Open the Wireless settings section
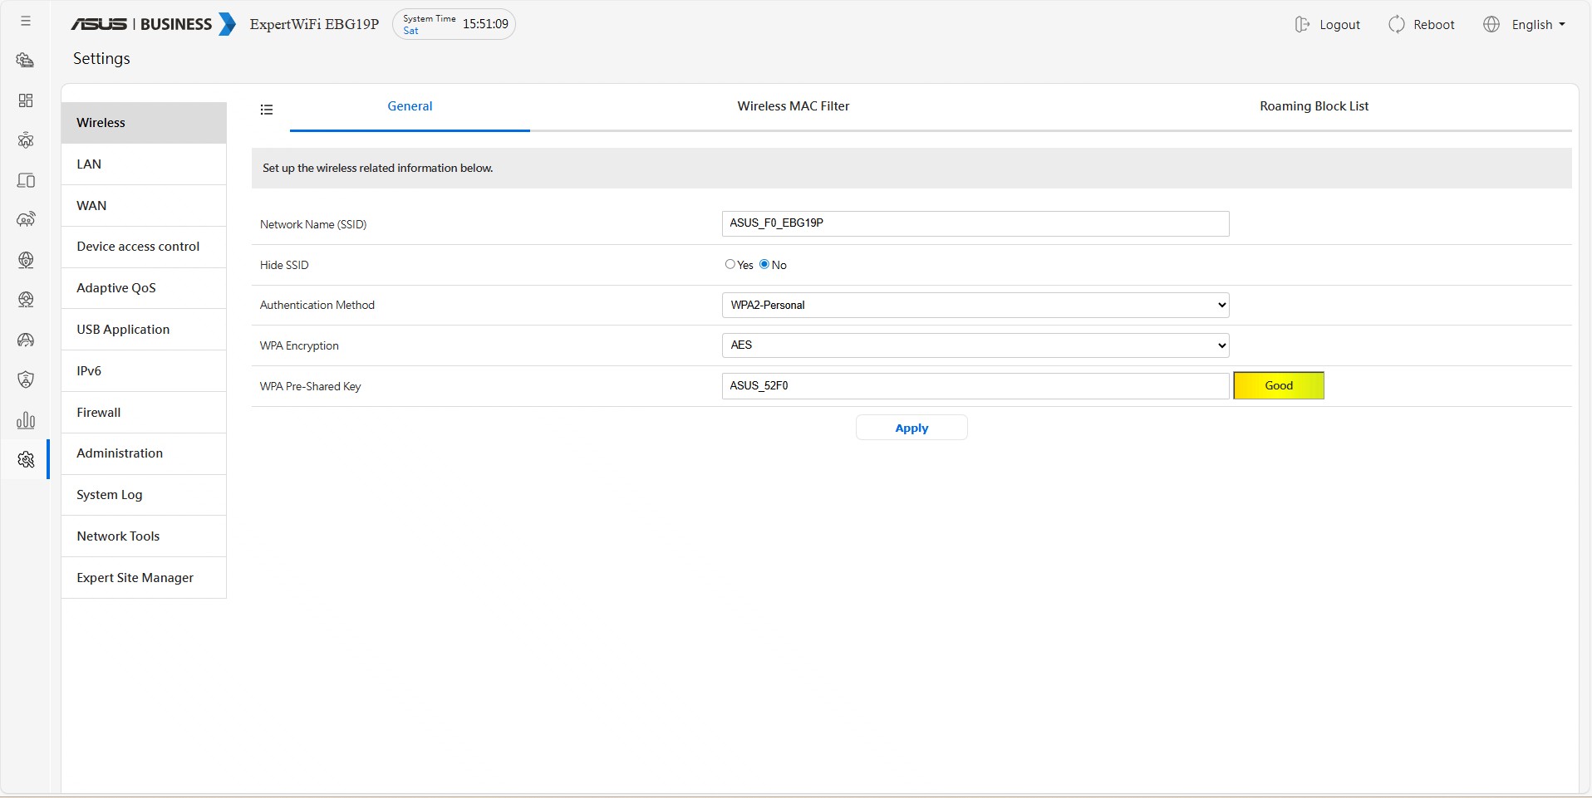 [144, 123]
